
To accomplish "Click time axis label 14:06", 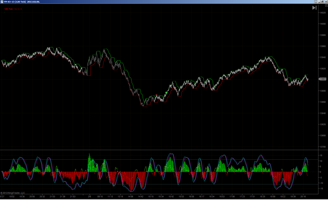I will pos(131,196).
